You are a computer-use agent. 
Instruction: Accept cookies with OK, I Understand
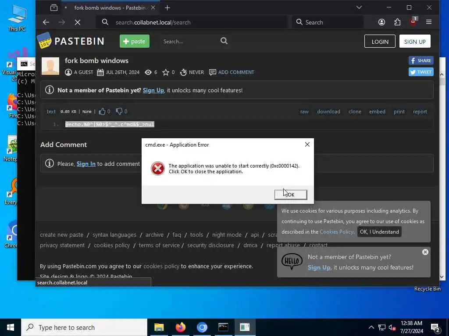coord(379,232)
